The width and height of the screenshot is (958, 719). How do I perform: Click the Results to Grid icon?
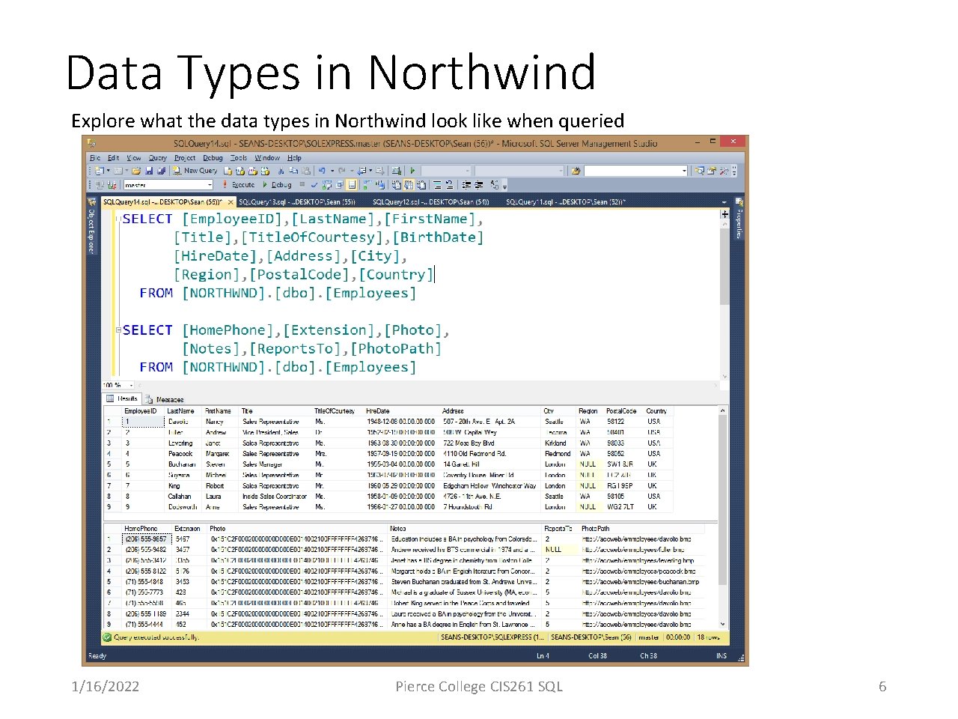coord(409,185)
